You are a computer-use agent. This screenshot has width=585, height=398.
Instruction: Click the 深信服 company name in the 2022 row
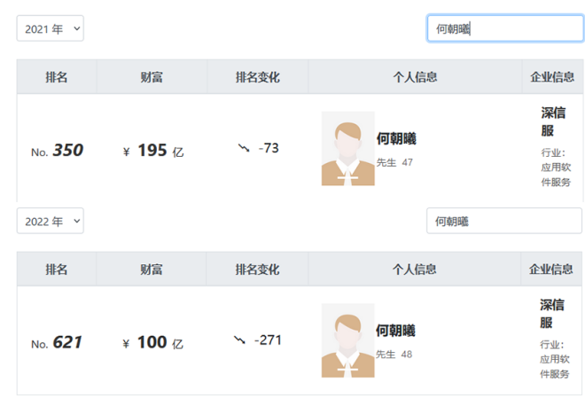click(552, 314)
